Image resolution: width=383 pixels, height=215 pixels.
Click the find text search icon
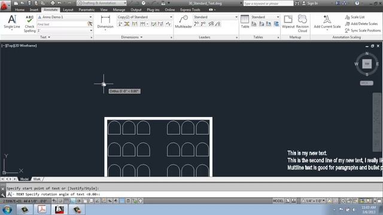pyautogui.click(x=90, y=24)
